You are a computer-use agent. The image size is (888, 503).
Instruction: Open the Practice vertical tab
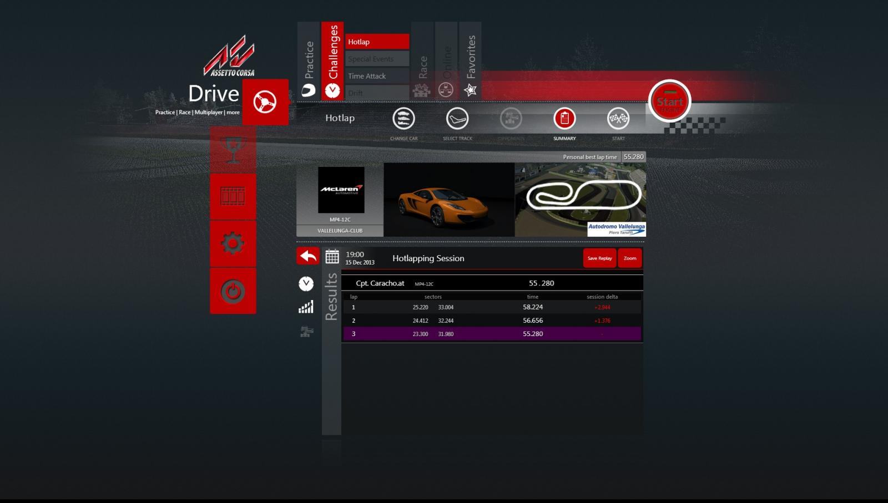[309, 61]
